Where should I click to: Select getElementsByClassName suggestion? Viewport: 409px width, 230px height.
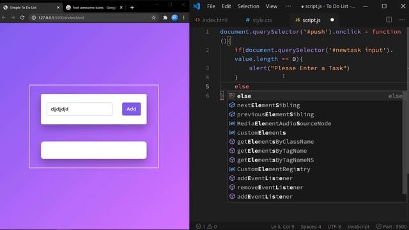click(316, 142)
